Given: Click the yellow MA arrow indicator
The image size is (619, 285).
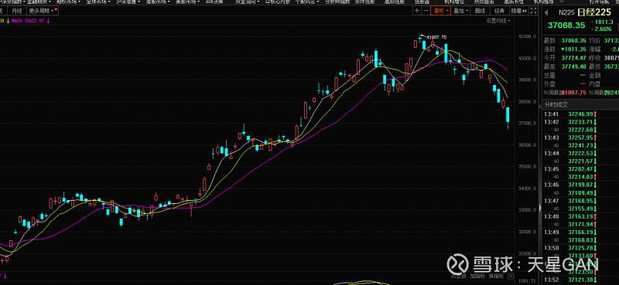Looking at the screenshot, I should [9, 21].
